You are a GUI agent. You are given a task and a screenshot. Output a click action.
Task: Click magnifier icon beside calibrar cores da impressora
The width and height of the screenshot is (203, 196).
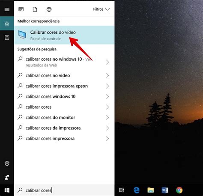(x=20, y=128)
